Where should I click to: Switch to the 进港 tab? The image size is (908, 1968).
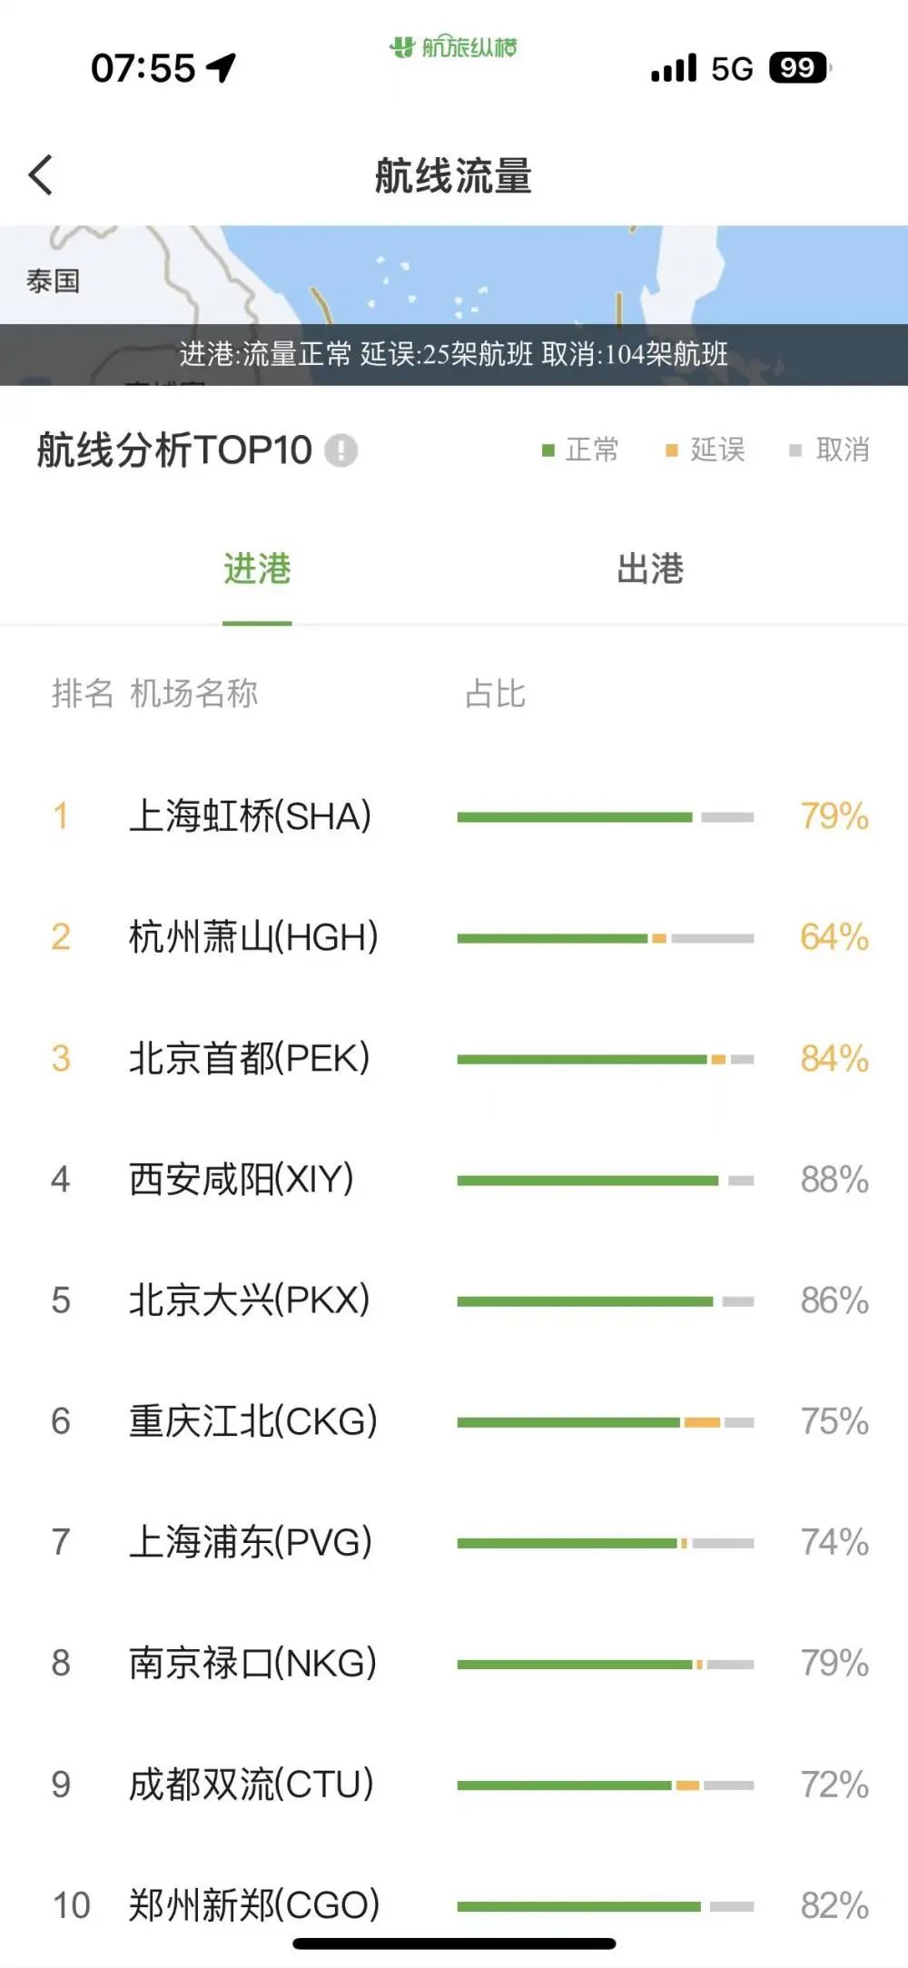coord(257,569)
